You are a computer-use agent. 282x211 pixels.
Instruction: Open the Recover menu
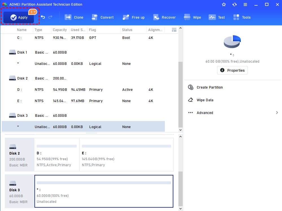164,17
